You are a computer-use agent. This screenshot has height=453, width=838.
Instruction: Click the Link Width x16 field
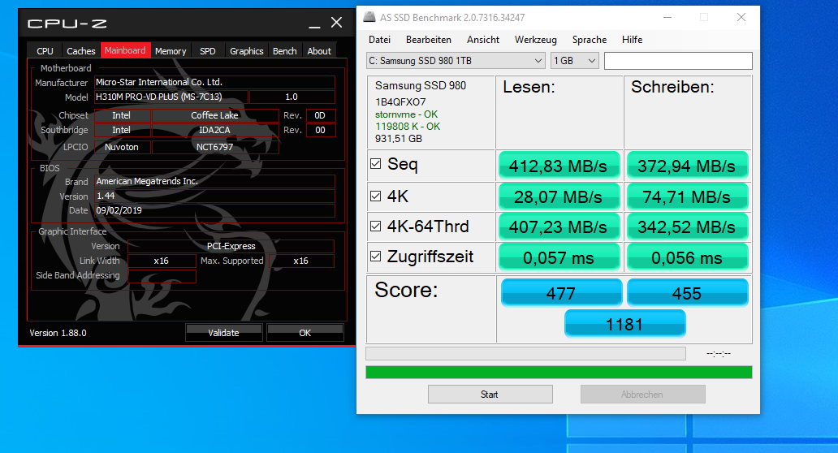point(162,261)
